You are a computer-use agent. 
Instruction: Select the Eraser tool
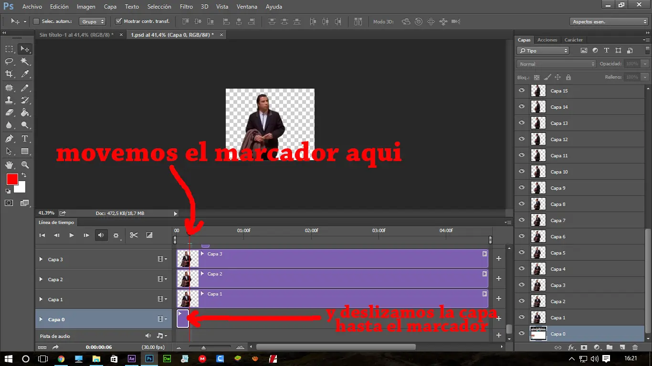(9, 112)
